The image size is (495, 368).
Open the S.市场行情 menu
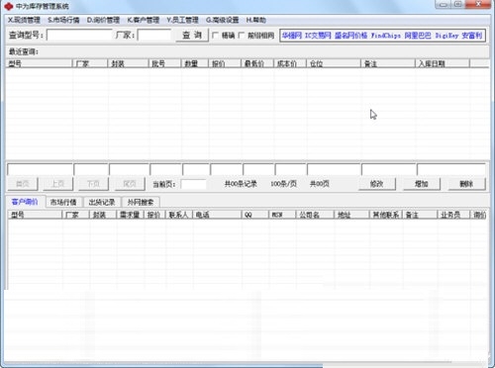pyautogui.click(x=63, y=20)
